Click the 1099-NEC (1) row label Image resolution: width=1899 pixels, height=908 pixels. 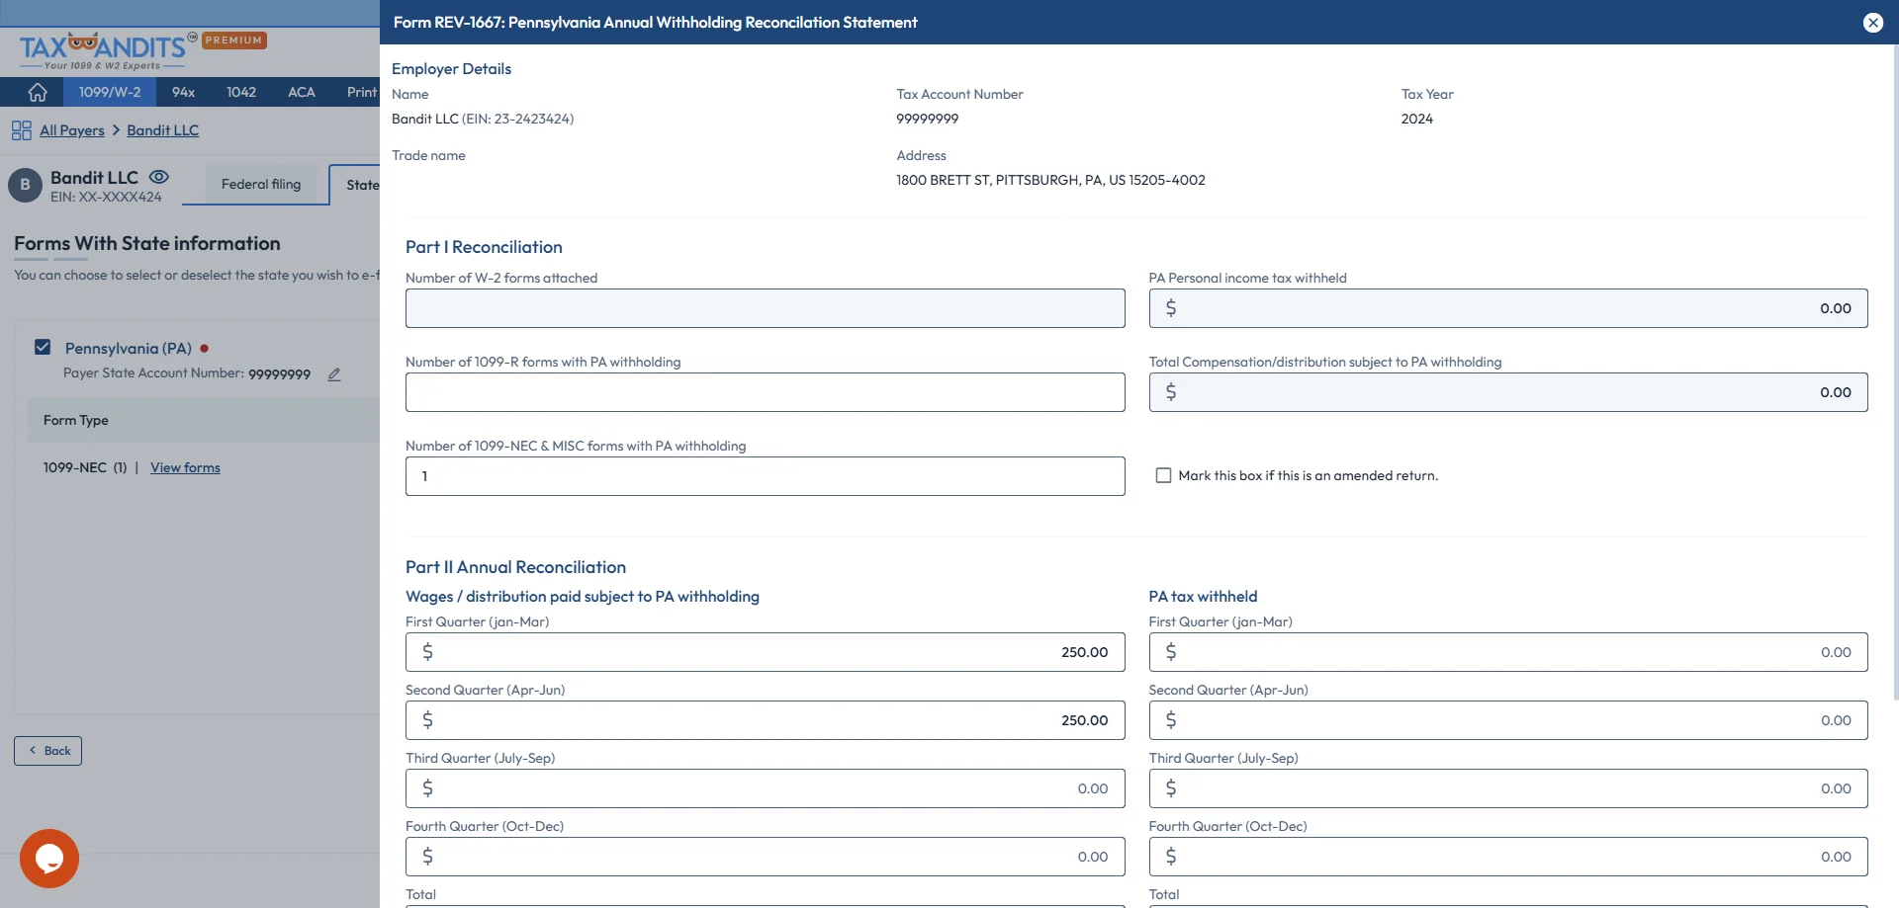click(85, 467)
